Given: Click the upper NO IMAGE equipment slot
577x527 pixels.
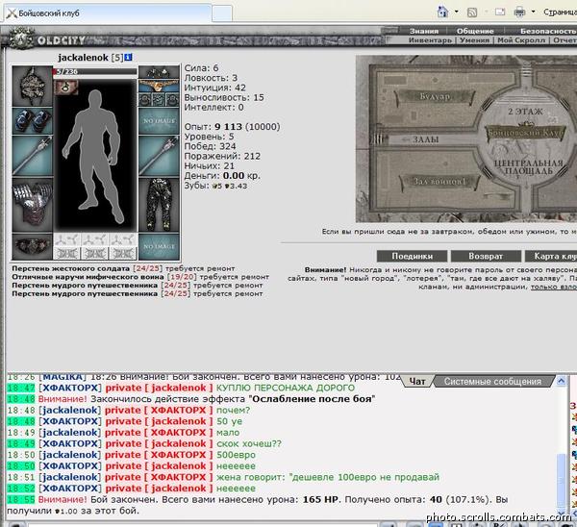Looking at the screenshot, I should tap(159, 121).
